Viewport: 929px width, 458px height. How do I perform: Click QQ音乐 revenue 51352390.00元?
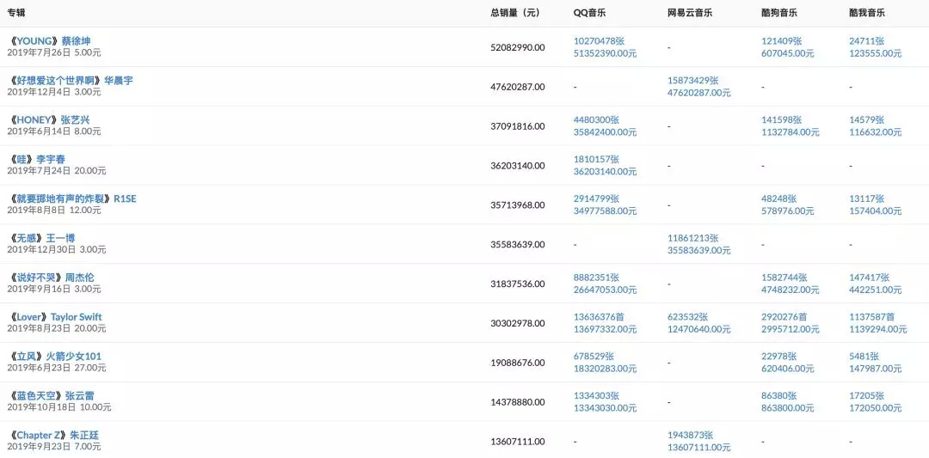(x=605, y=53)
